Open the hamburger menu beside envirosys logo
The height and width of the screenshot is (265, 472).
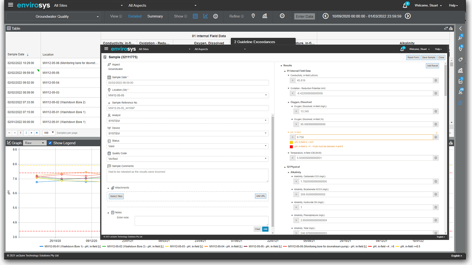click(x=11, y=5)
